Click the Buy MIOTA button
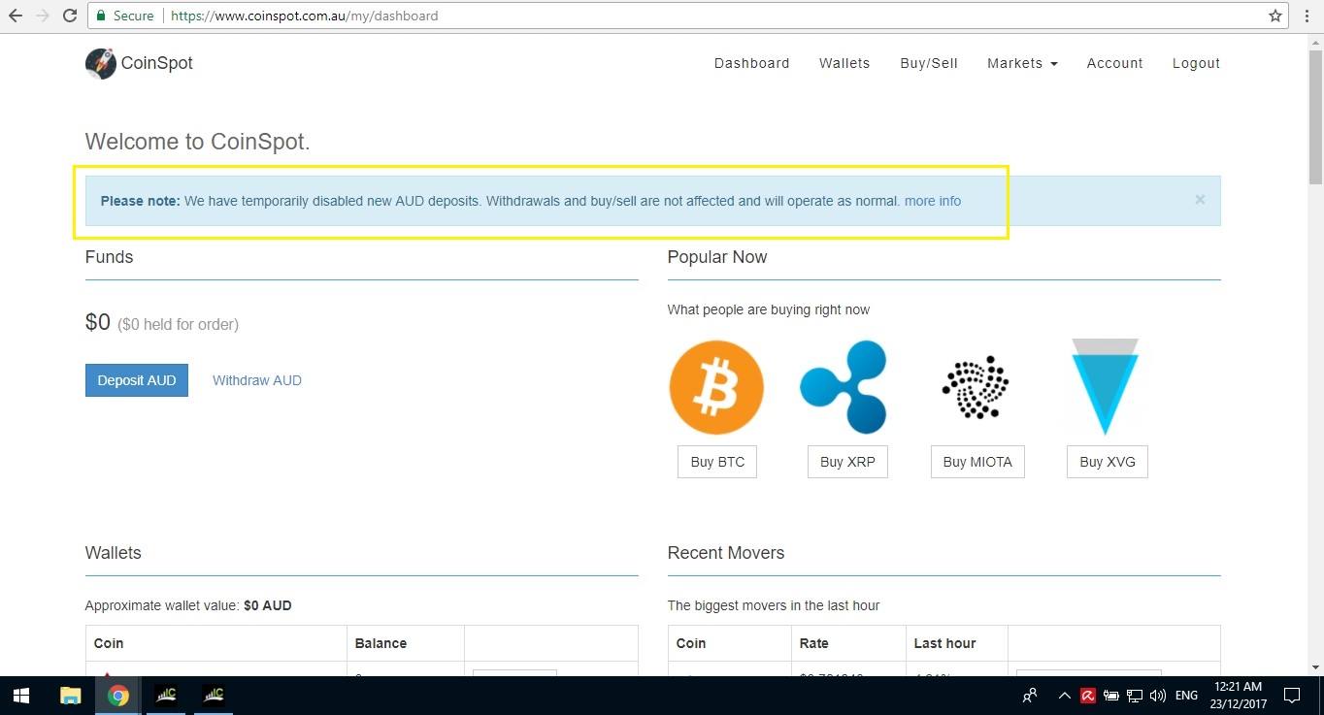1324x715 pixels. tap(977, 462)
